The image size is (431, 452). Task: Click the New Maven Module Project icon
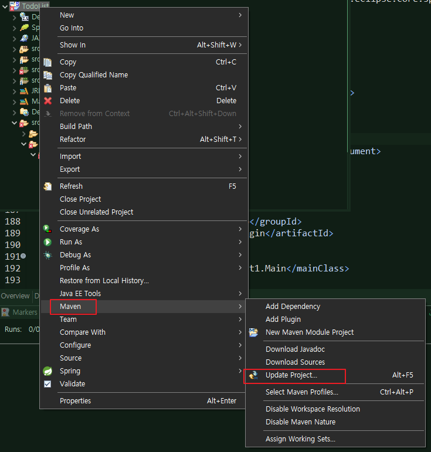[x=253, y=332]
